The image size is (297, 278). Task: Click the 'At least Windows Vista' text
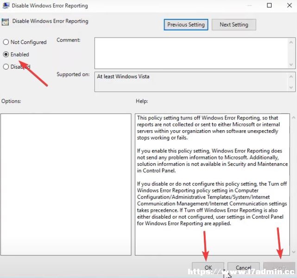(x=123, y=76)
